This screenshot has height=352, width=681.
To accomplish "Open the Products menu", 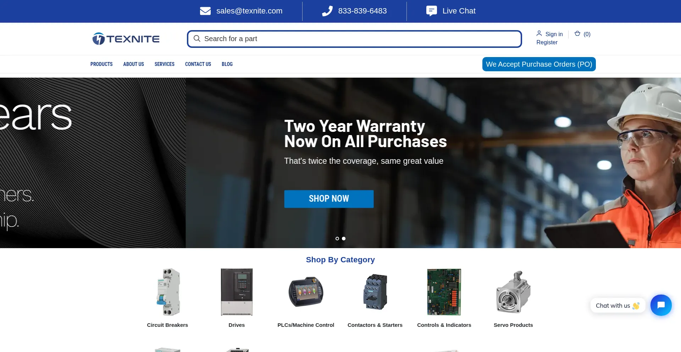I will (101, 64).
